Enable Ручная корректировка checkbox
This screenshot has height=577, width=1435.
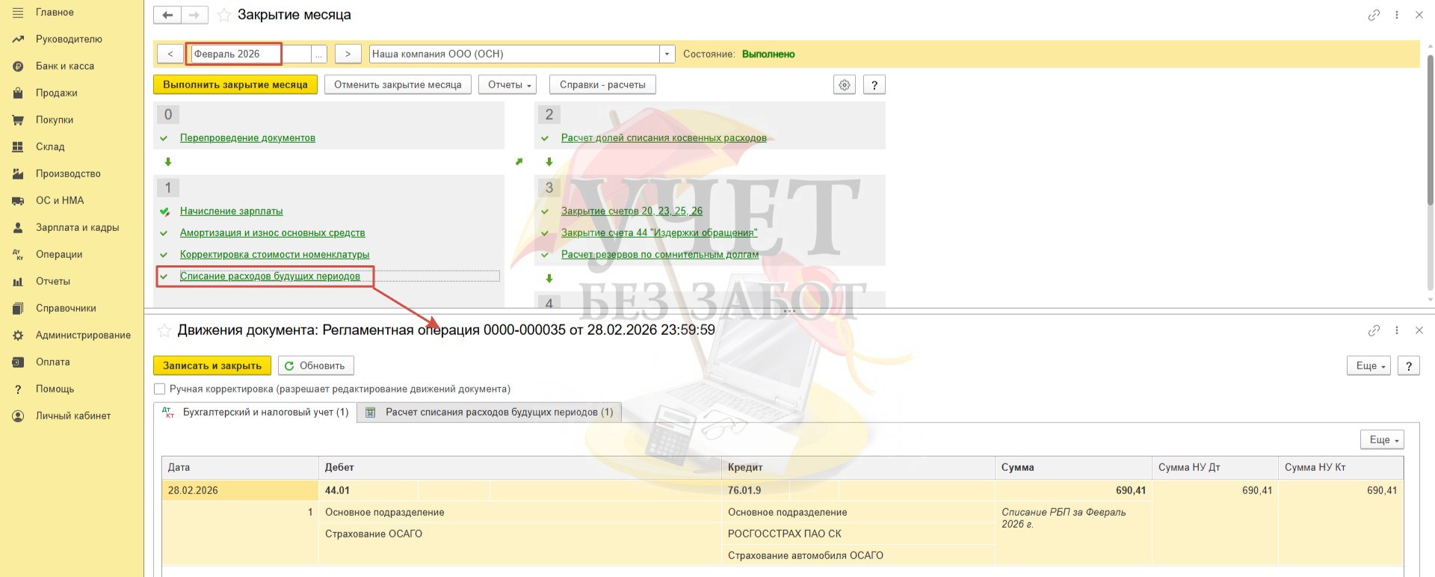coord(159,389)
